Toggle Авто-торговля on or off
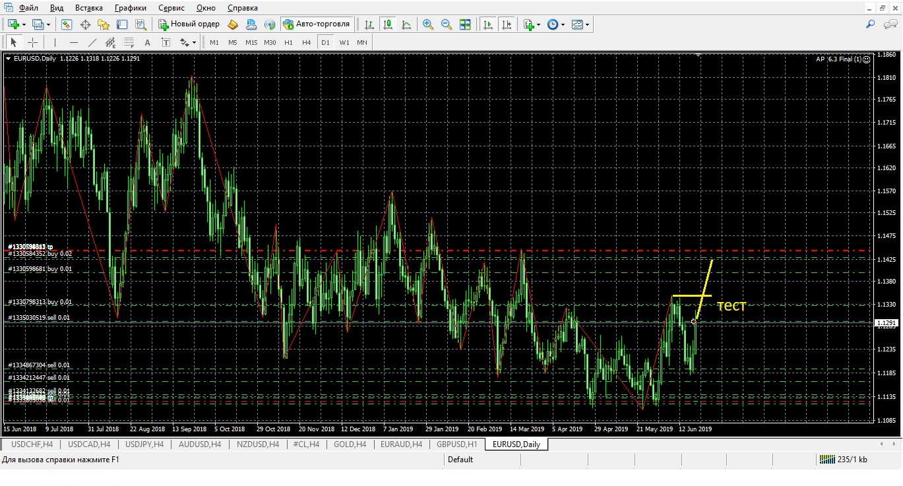Image resolution: width=903 pixels, height=486 pixels. point(317,24)
